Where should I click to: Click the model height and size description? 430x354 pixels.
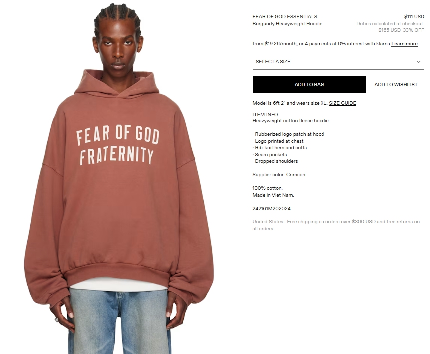tap(290, 103)
